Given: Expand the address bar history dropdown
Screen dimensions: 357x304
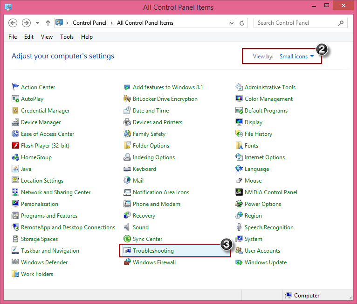Looking at the screenshot, I should (232, 23).
